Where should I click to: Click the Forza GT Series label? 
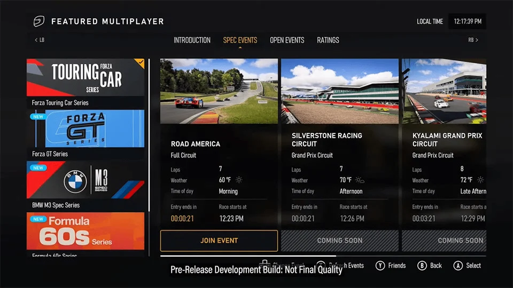pyautogui.click(x=50, y=154)
